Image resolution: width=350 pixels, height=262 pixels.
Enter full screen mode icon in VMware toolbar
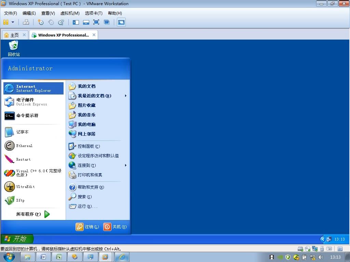point(96,22)
